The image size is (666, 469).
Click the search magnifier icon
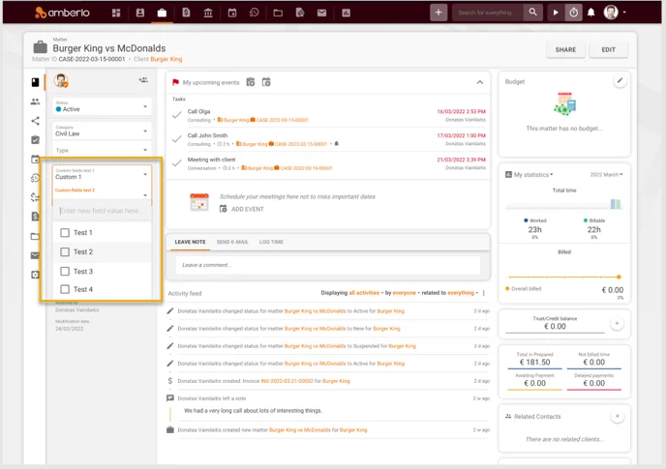click(x=532, y=13)
